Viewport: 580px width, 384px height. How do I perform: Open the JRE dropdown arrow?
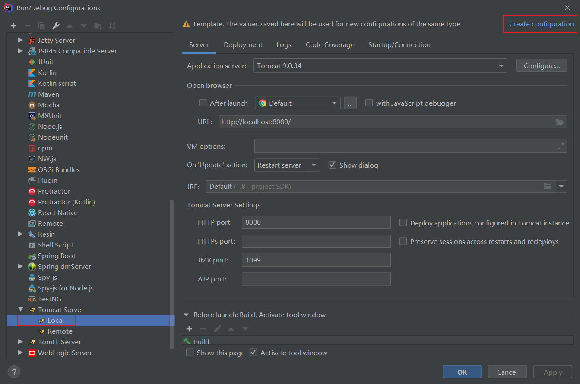point(561,186)
